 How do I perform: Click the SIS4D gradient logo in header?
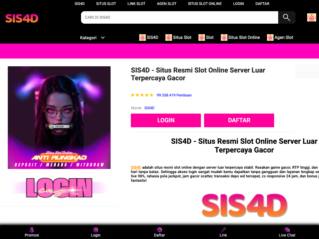pyautogui.click(x=22, y=18)
